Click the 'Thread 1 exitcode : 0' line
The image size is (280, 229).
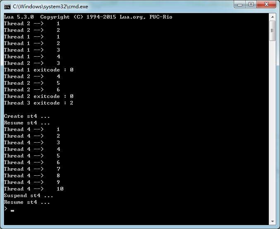tap(38, 70)
